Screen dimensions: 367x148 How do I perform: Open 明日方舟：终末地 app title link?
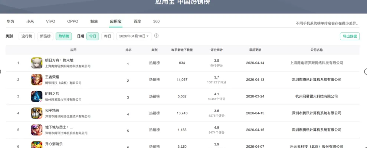[59, 60]
